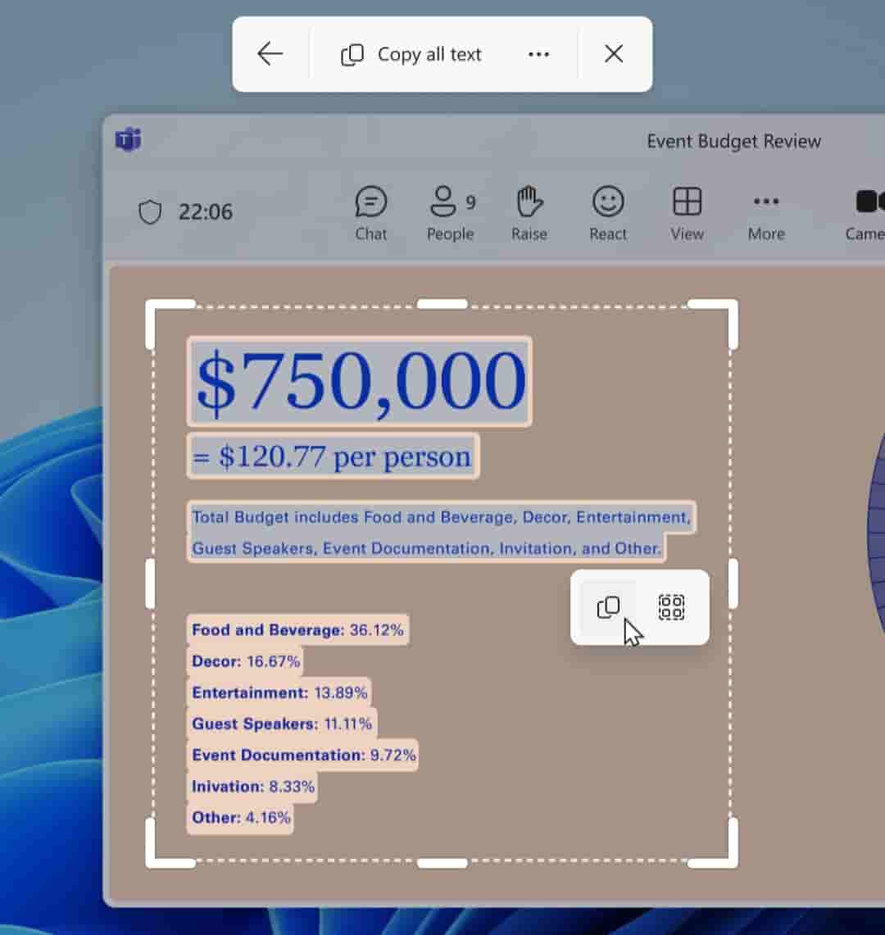Click the $750,000 highlighted text
Screen dimensions: 885x935
(360, 382)
